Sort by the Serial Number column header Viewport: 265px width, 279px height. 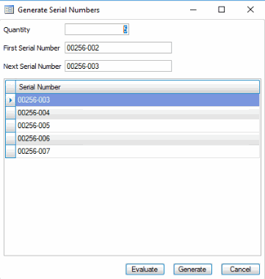[137, 87]
